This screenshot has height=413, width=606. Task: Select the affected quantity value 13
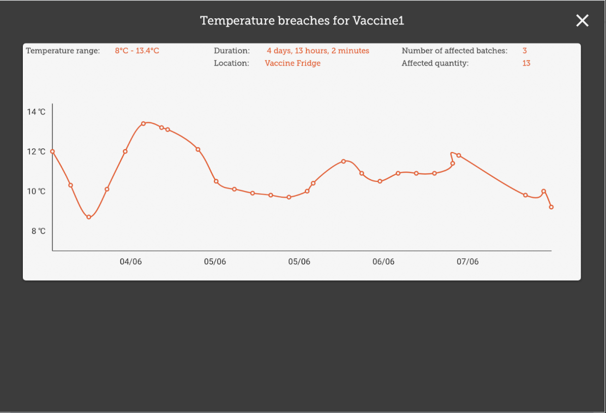[526, 63]
